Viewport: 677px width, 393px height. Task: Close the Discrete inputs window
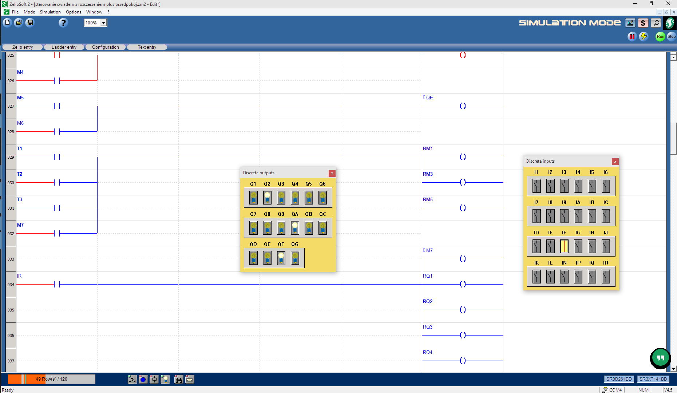click(615, 162)
